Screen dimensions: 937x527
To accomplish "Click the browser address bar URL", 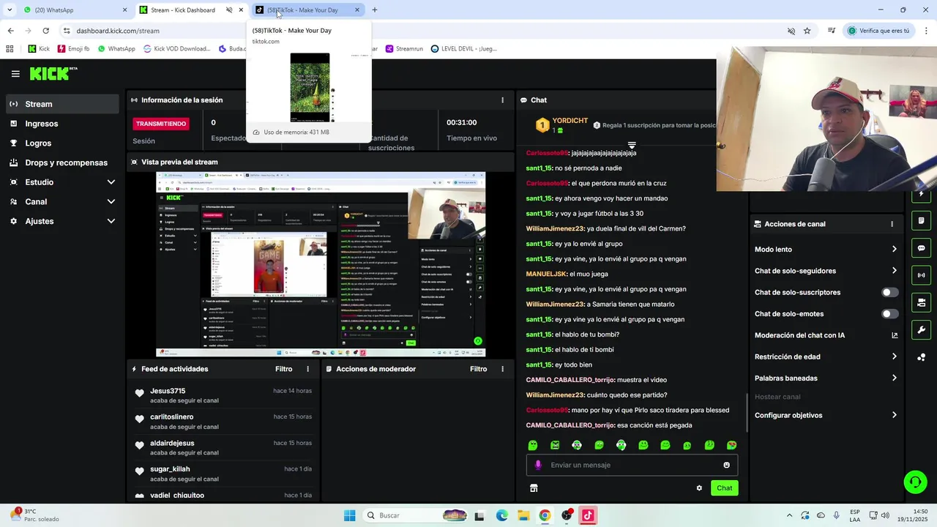I will [x=118, y=31].
